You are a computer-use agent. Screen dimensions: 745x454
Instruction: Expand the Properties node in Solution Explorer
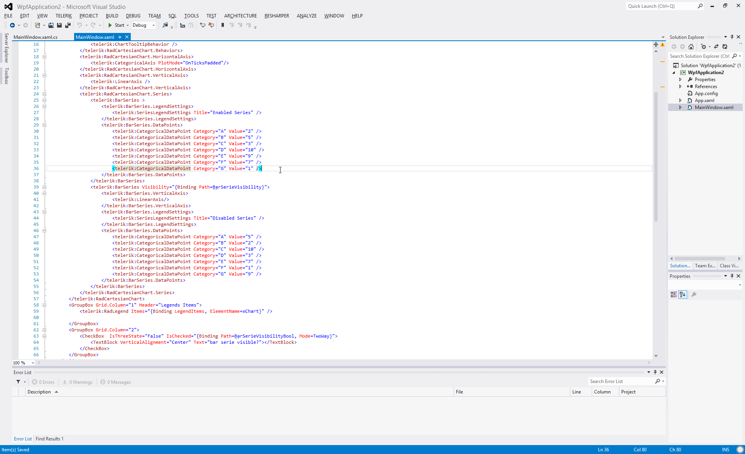(x=680, y=80)
